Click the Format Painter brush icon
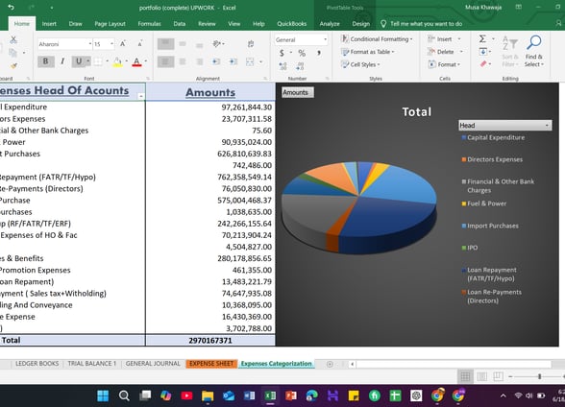 point(13,65)
